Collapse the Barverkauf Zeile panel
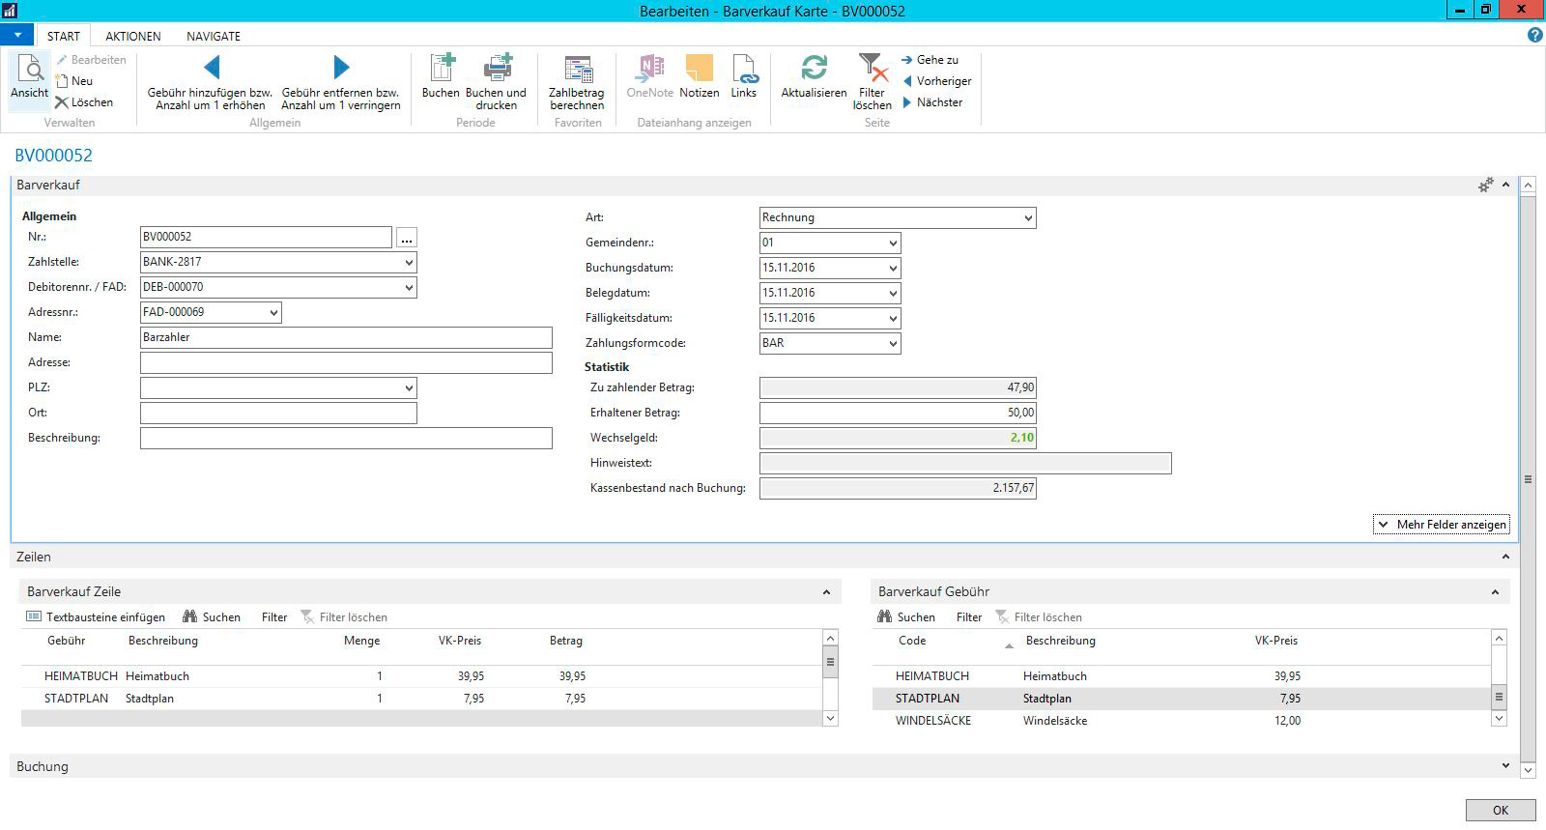Image resolution: width=1546 pixels, height=830 pixels. click(x=826, y=592)
